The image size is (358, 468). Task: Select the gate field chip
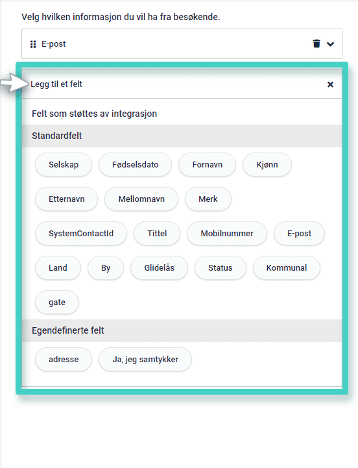click(57, 302)
